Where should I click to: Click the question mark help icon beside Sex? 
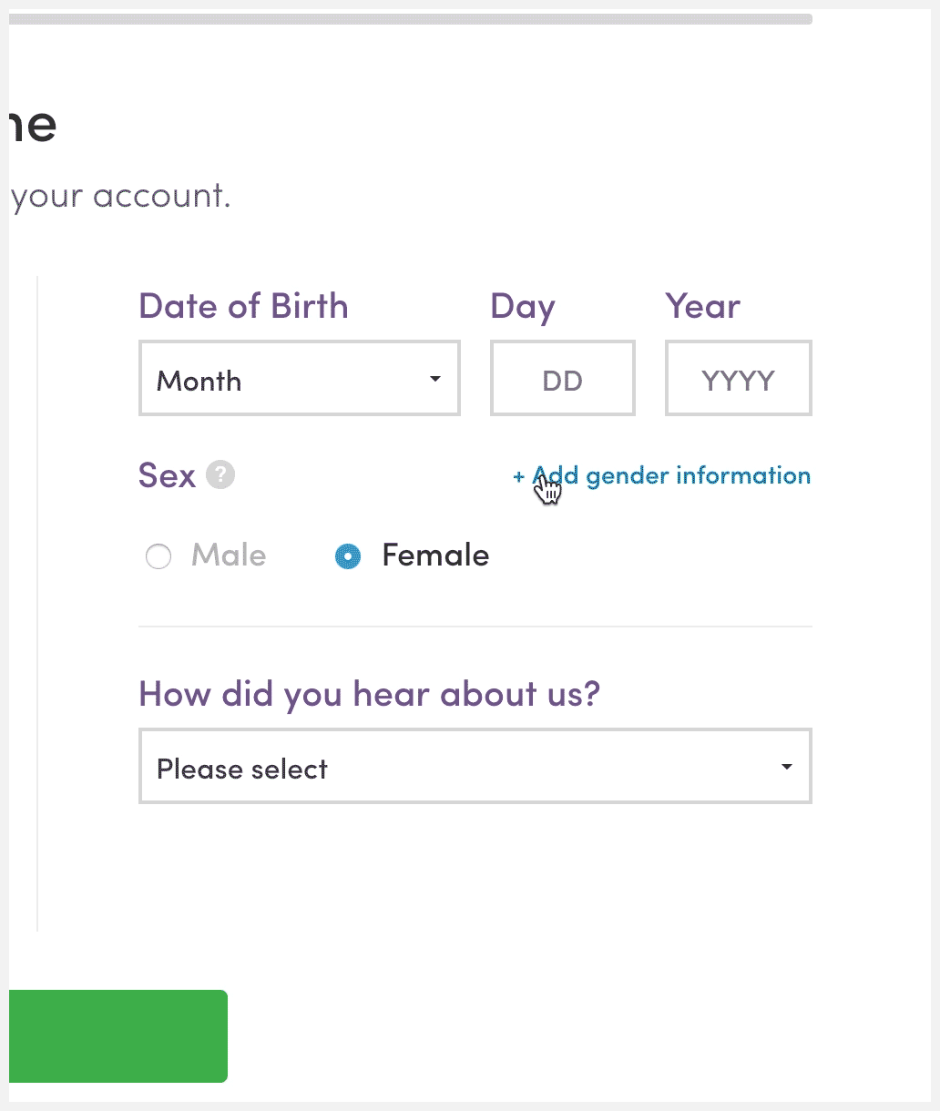point(220,474)
